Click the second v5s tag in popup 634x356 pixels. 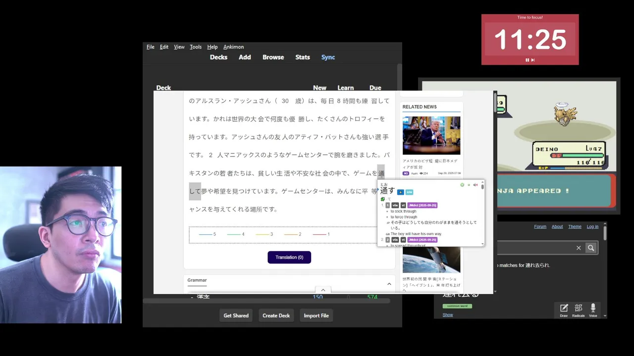coord(395,240)
